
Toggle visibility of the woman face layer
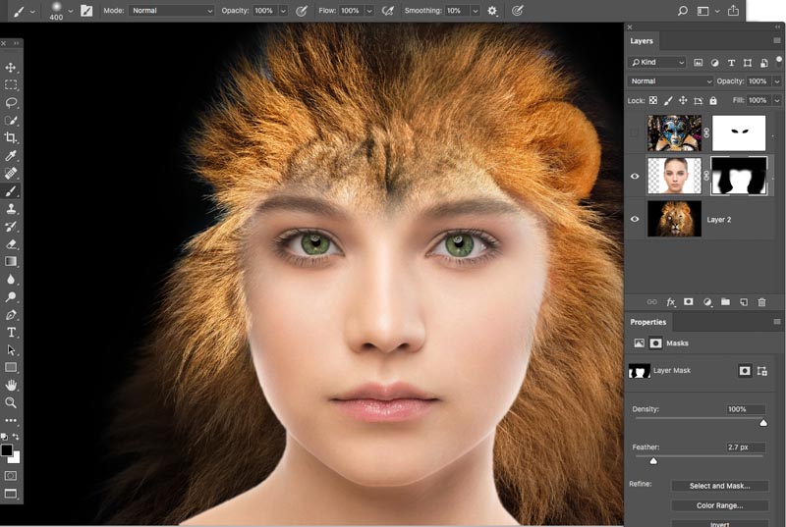pyautogui.click(x=635, y=176)
